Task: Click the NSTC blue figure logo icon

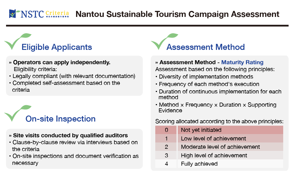Action: pyautogui.click(x=13, y=13)
